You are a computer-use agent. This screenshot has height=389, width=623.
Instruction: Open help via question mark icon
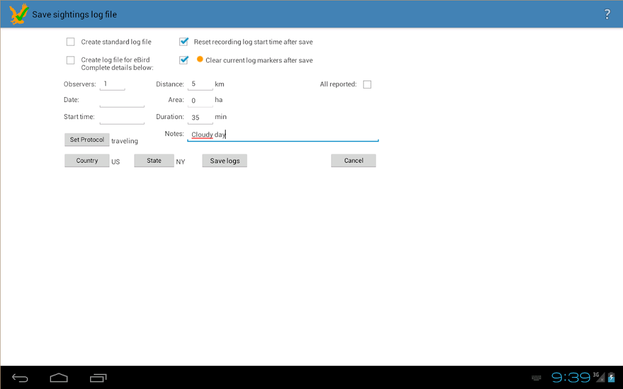607,15
